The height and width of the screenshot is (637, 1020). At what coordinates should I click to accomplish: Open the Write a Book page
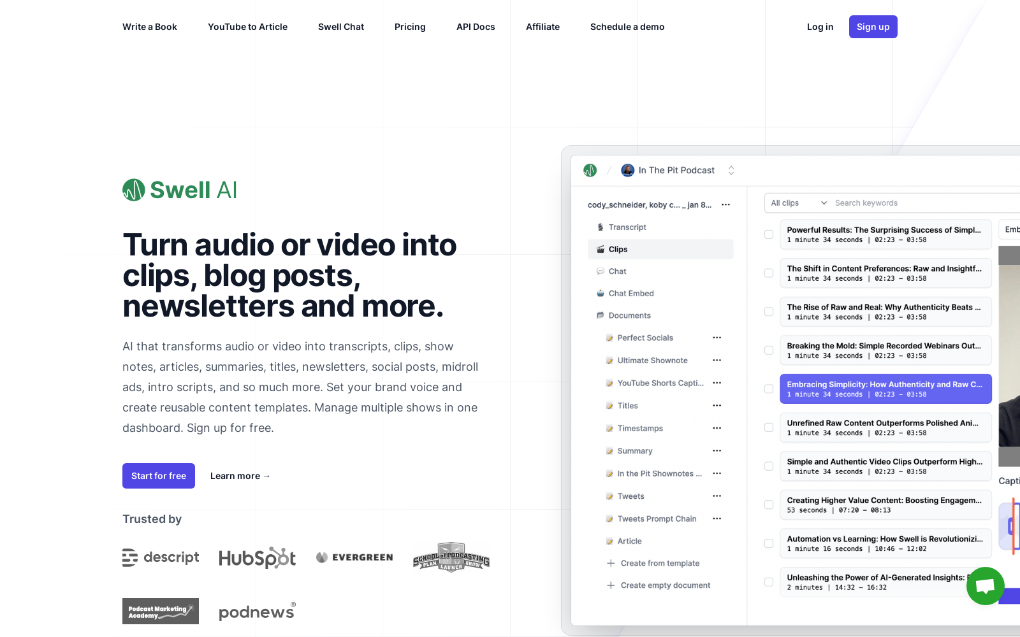coord(150,27)
